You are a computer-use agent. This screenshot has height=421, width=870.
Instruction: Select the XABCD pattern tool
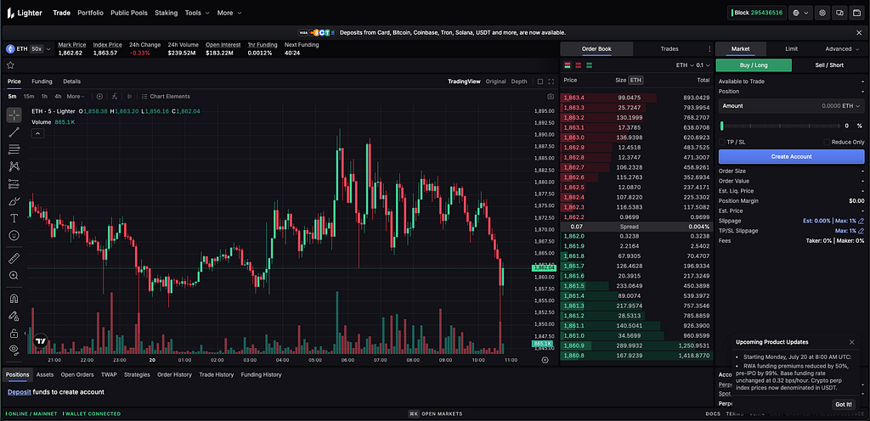coord(14,166)
